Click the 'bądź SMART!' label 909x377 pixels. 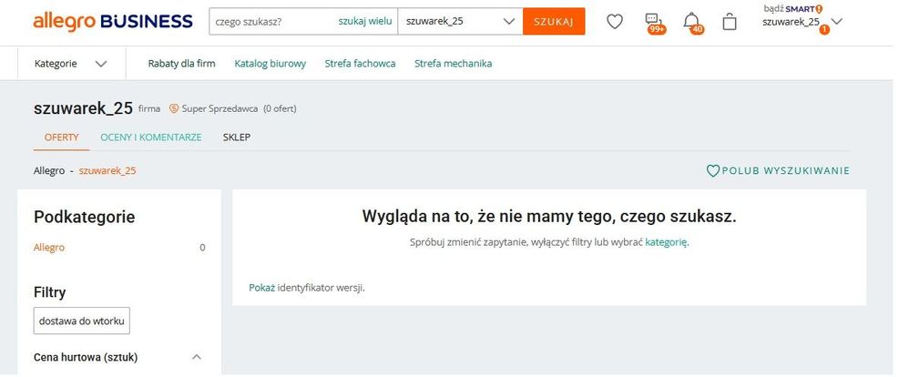793,9
